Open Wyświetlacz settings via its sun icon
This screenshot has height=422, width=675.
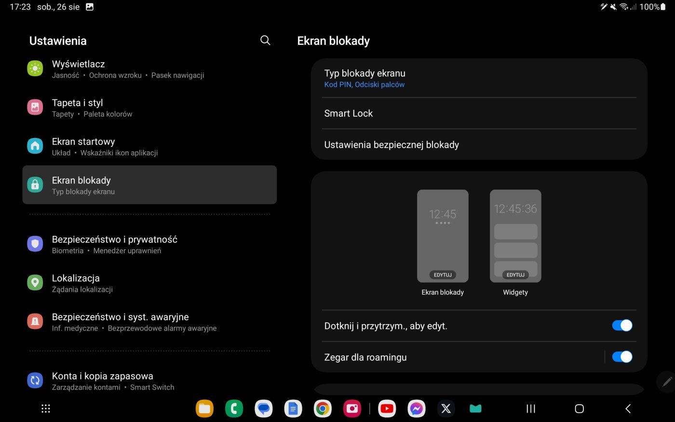35,68
